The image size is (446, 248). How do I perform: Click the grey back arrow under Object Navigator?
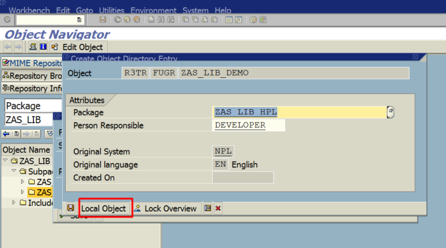point(8,46)
